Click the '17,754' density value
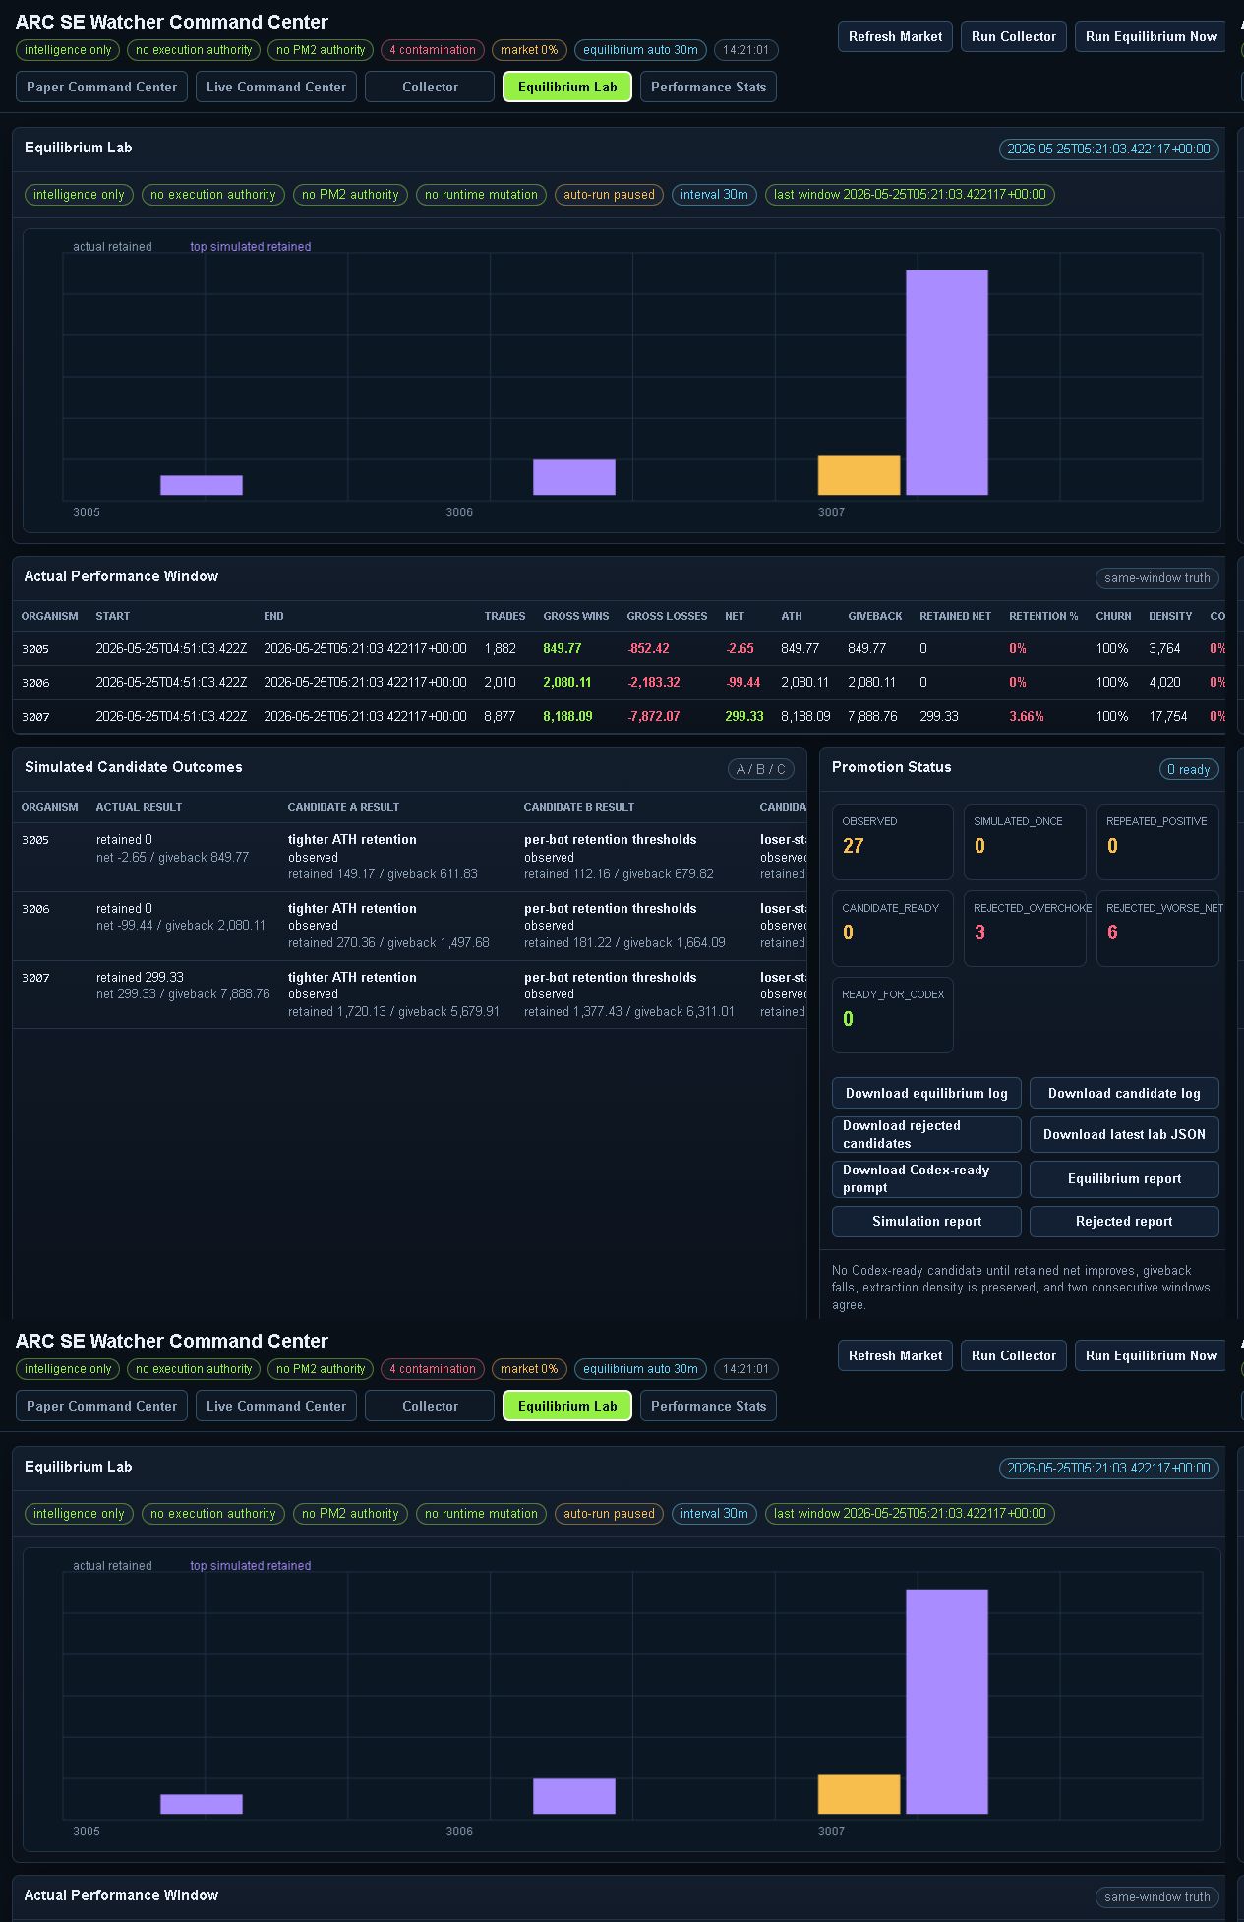1244x1922 pixels. (x=1168, y=717)
